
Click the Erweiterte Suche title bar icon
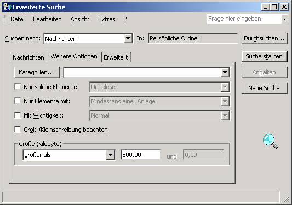click(x=7, y=7)
